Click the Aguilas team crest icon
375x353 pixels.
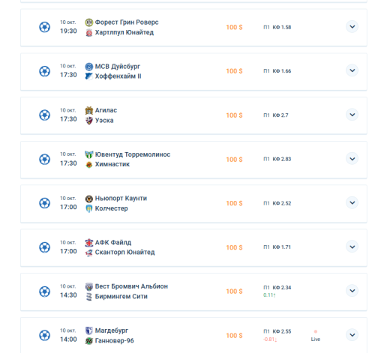[89, 110]
